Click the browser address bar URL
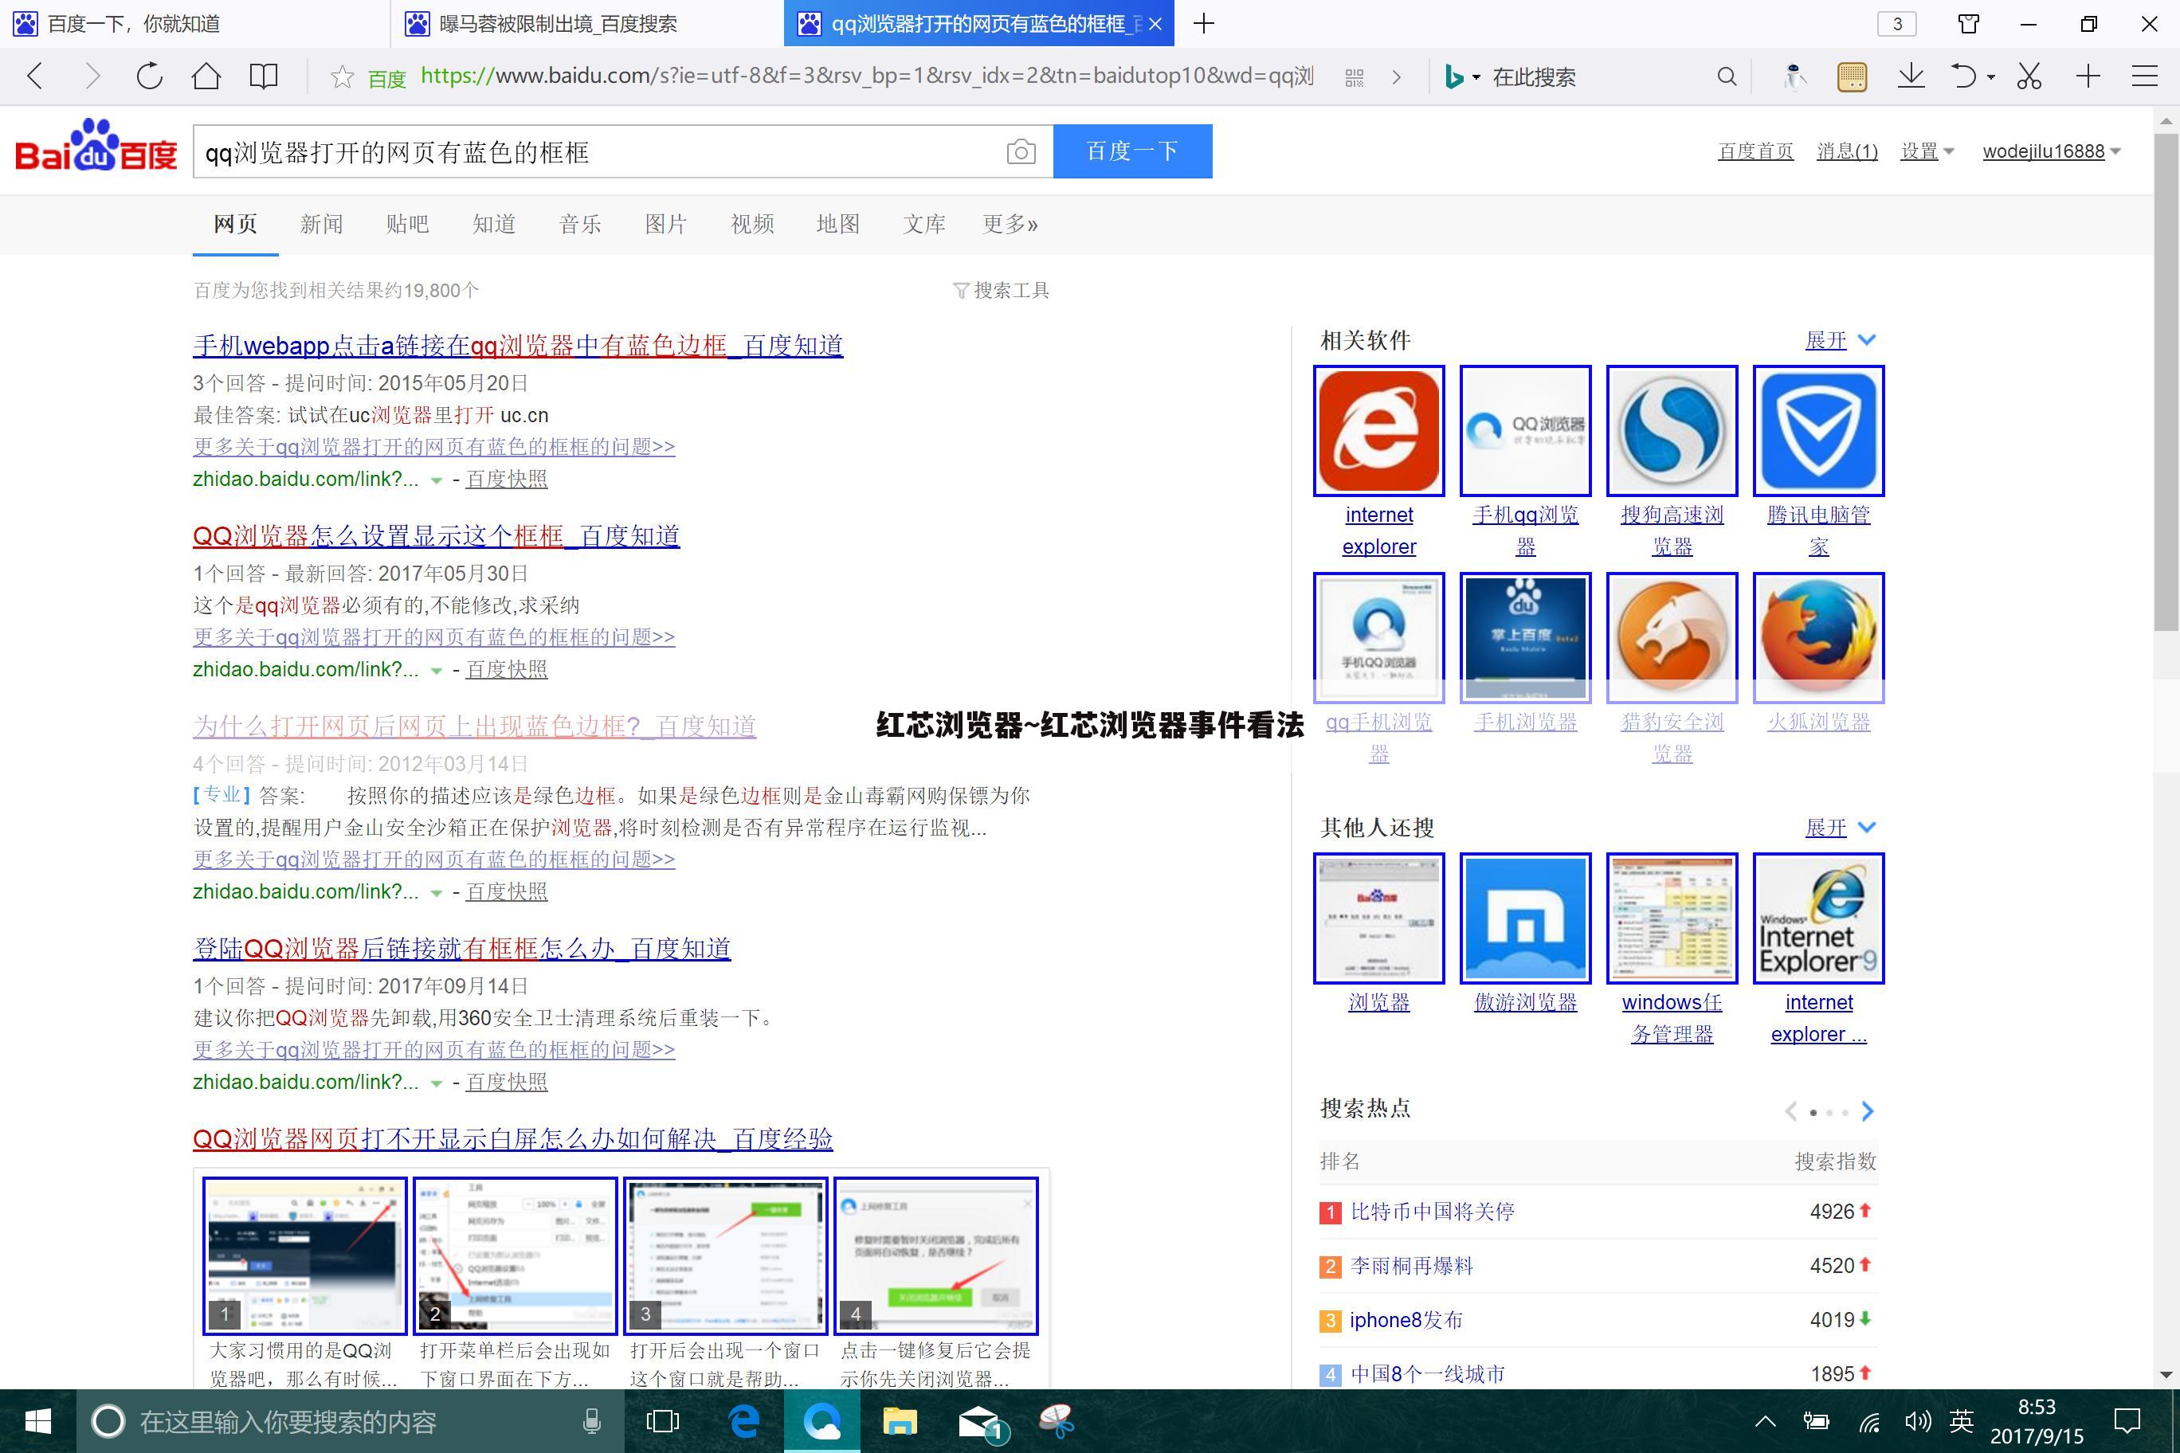Image resolution: width=2180 pixels, height=1453 pixels. point(867,76)
